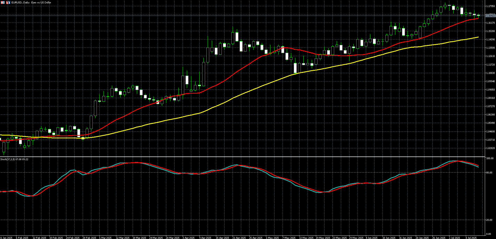Viewport: 496px width, 239px height.
Task: Click the Stoch(37,3,9) indicator label
Action: point(14,159)
